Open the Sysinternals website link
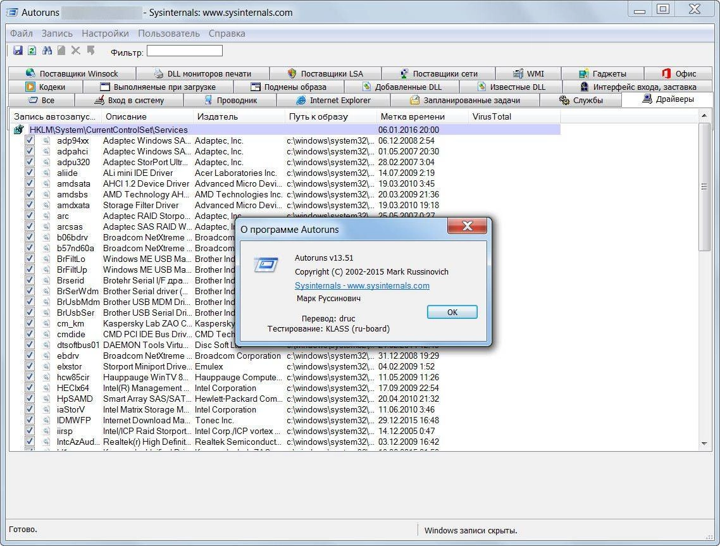Image resolution: width=720 pixels, height=546 pixels. pos(362,285)
